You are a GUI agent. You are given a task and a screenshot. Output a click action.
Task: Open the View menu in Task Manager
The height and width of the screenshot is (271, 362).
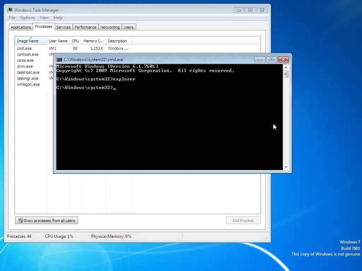pyautogui.click(x=44, y=18)
